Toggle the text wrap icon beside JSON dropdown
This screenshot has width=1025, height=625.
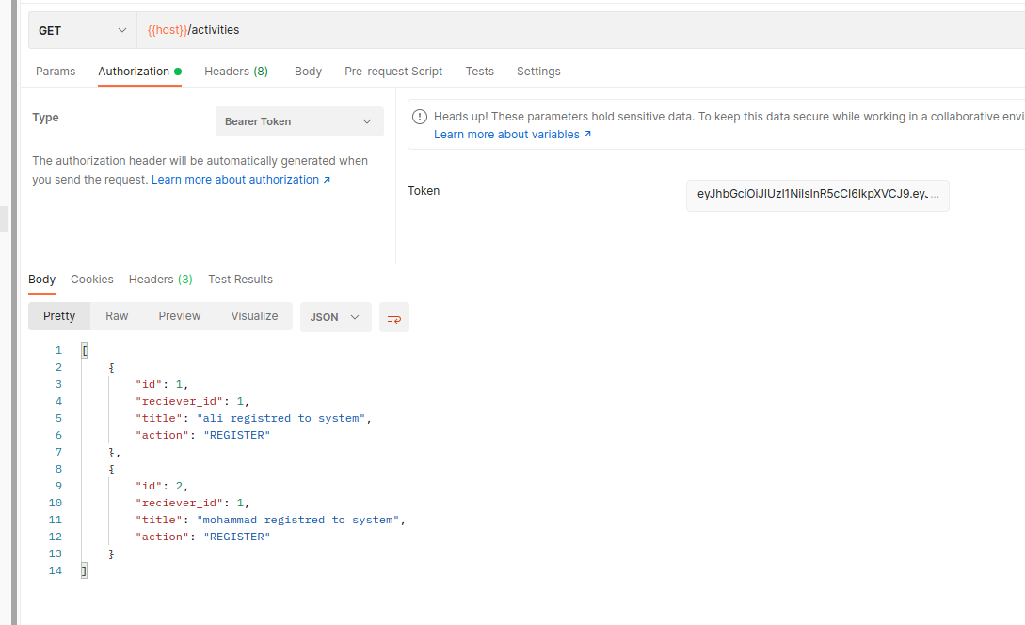393,317
